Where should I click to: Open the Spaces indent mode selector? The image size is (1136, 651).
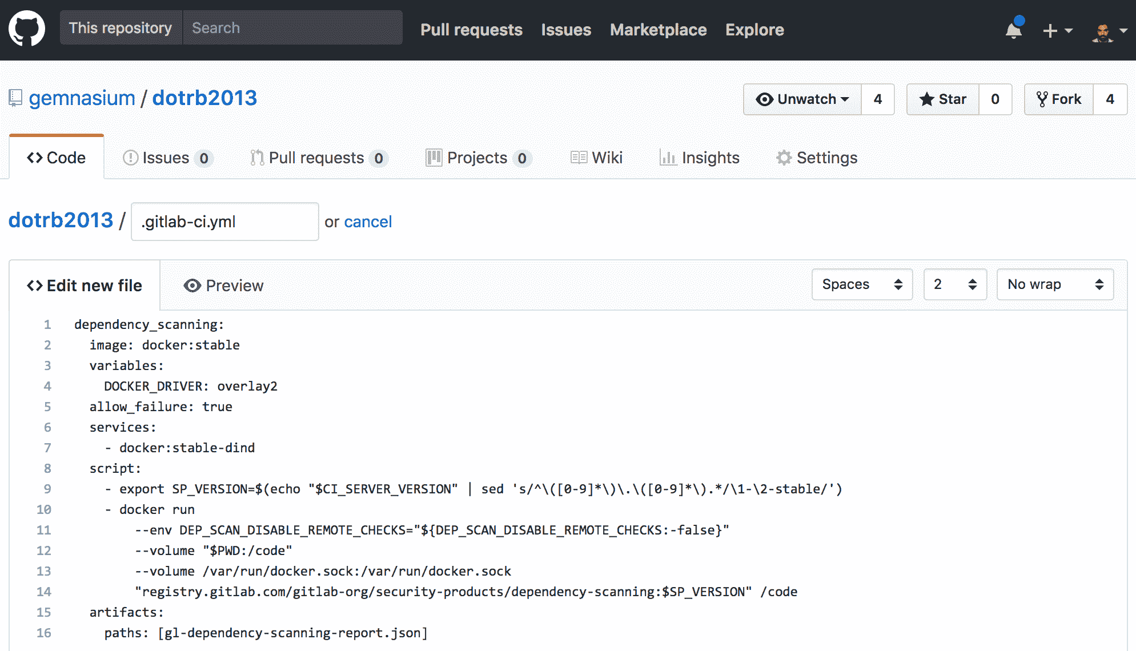[862, 284]
